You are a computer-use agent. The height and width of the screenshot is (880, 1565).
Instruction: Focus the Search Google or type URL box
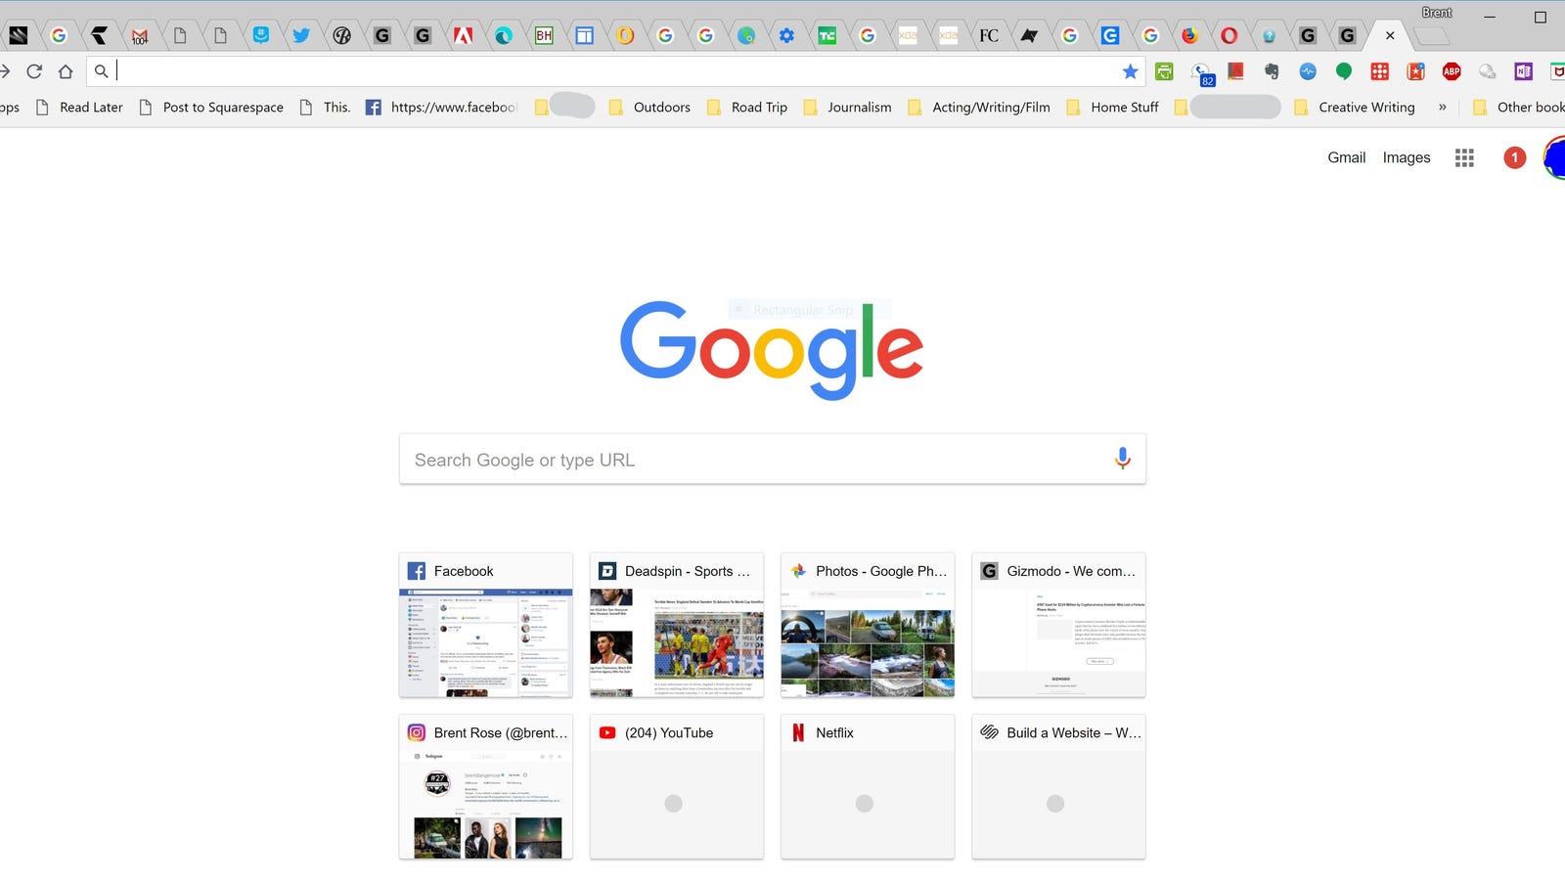pyautogui.click(x=773, y=460)
